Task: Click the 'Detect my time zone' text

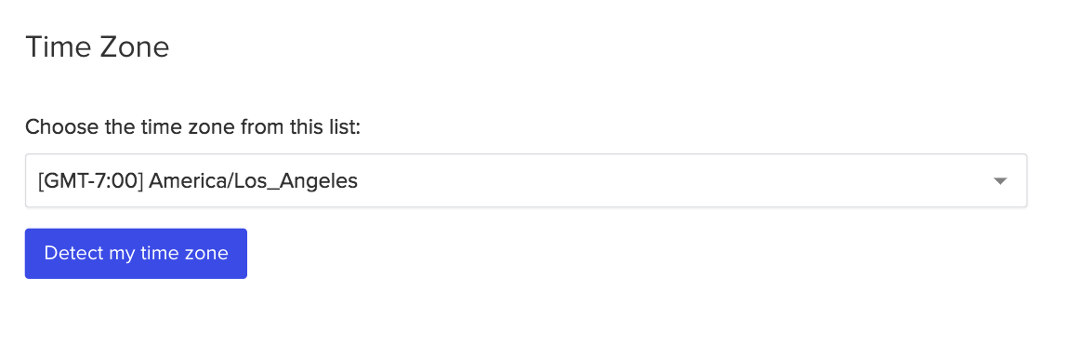Action: pos(136,254)
